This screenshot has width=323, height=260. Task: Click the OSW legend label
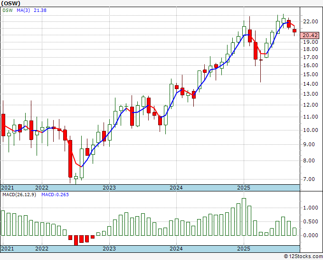coord(8,10)
